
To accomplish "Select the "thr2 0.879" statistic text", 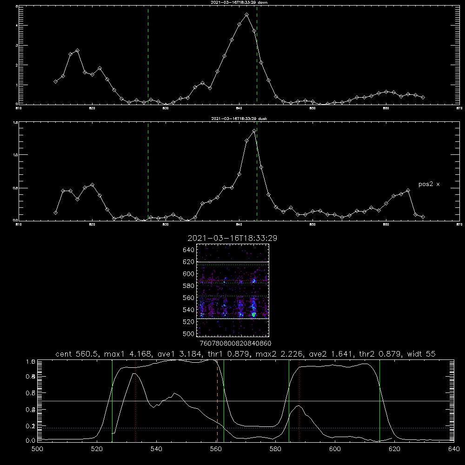I will pyautogui.click(x=380, y=354).
